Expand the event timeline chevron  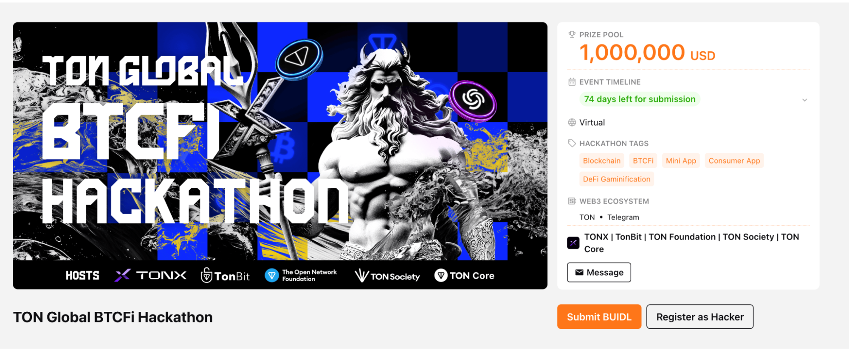click(x=804, y=100)
